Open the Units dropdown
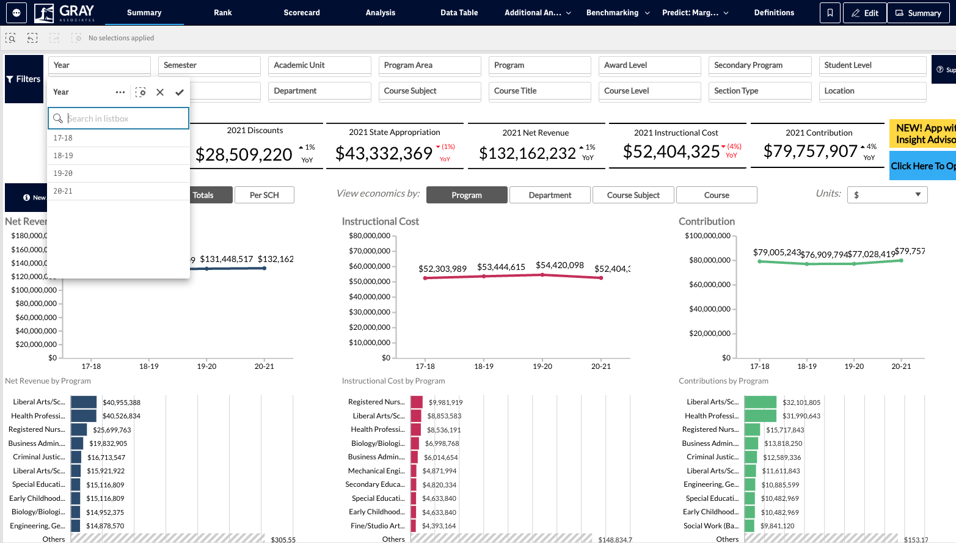This screenshot has height=543, width=956. coord(887,195)
